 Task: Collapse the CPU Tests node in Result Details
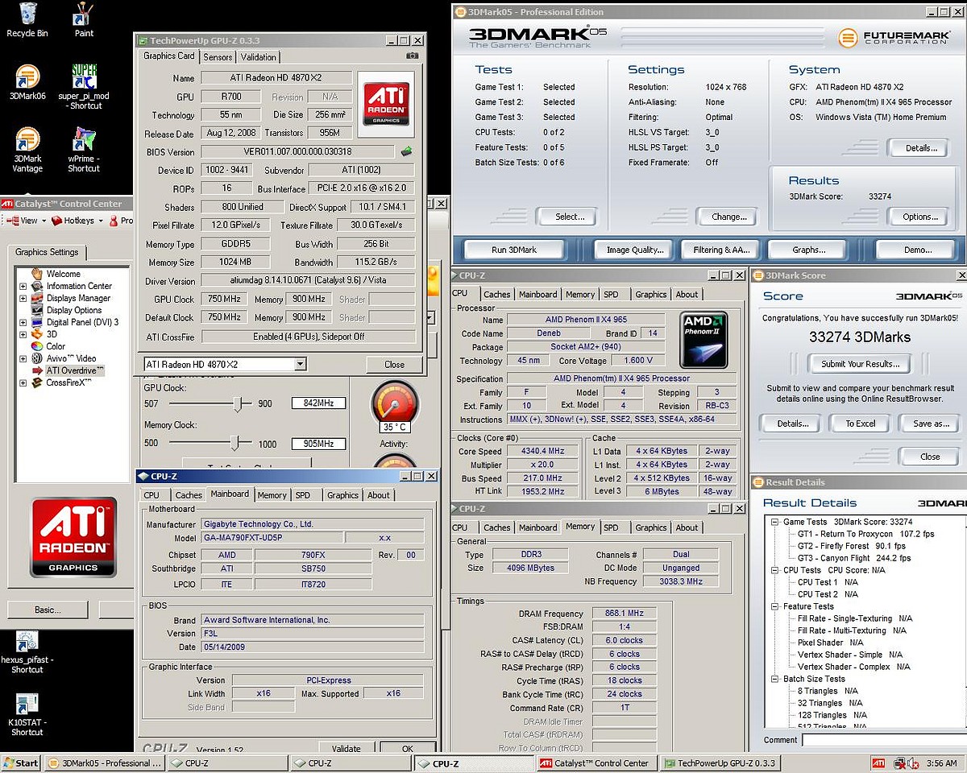tap(775, 570)
